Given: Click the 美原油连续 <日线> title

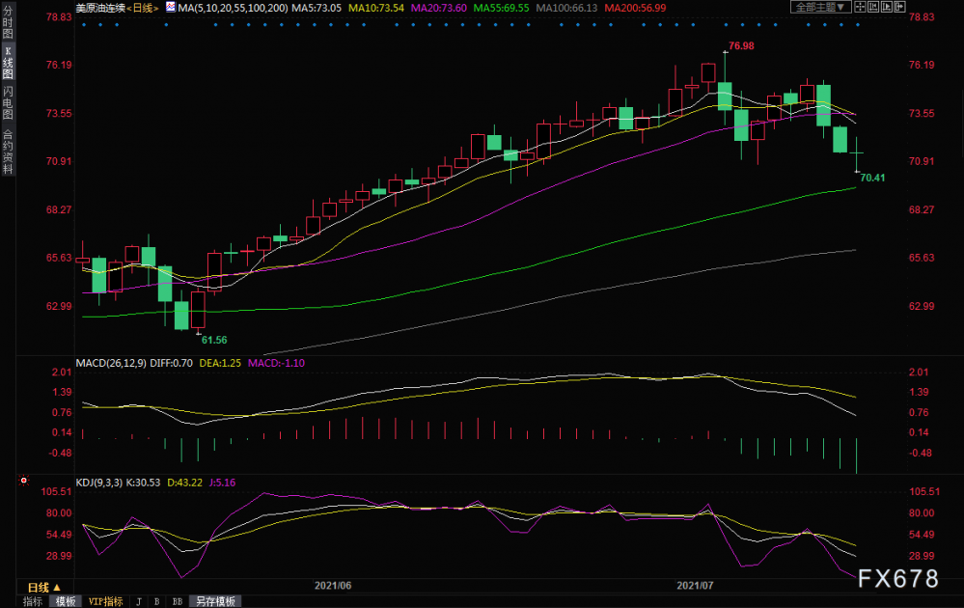Looking at the screenshot, I should pos(118,8).
